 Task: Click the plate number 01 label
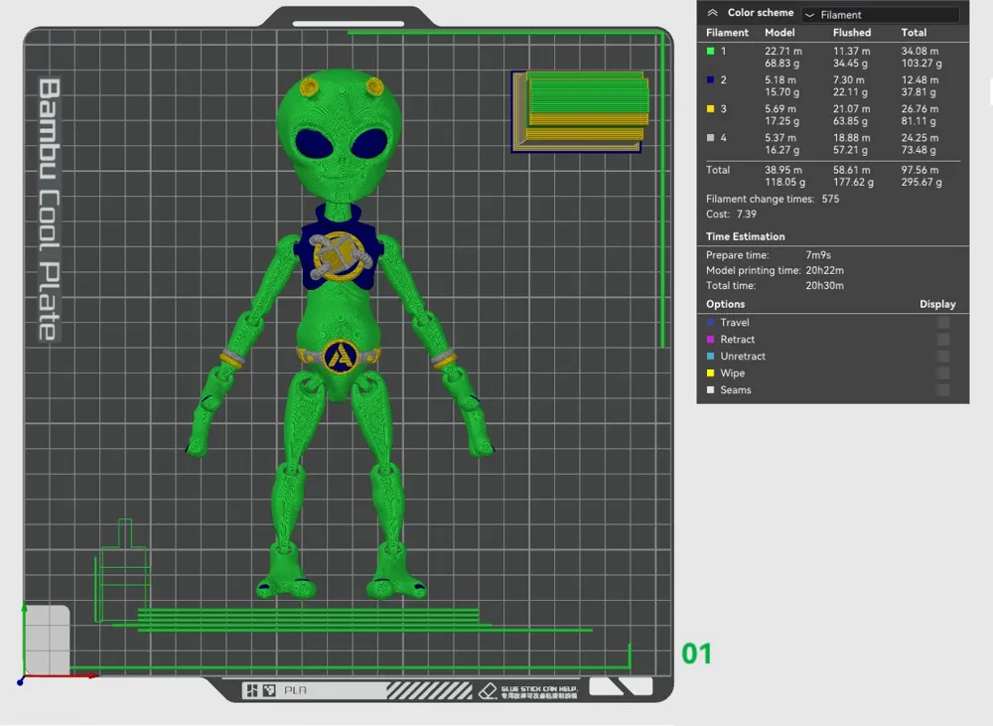[x=697, y=653]
